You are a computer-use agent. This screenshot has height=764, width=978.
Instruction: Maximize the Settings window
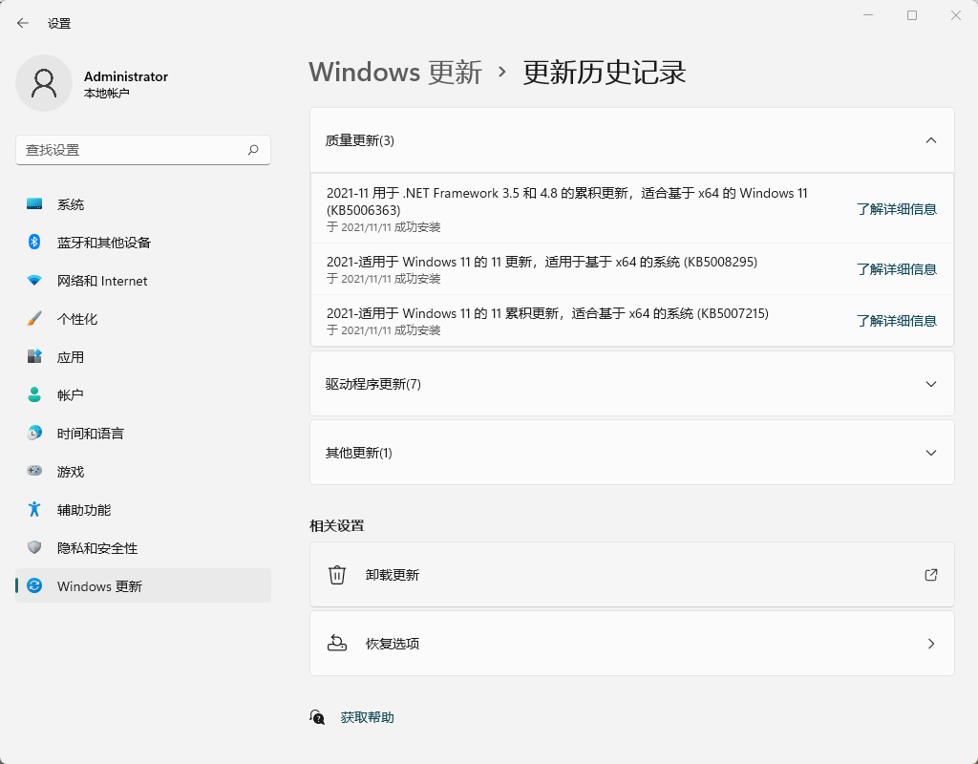(x=912, y=15)
